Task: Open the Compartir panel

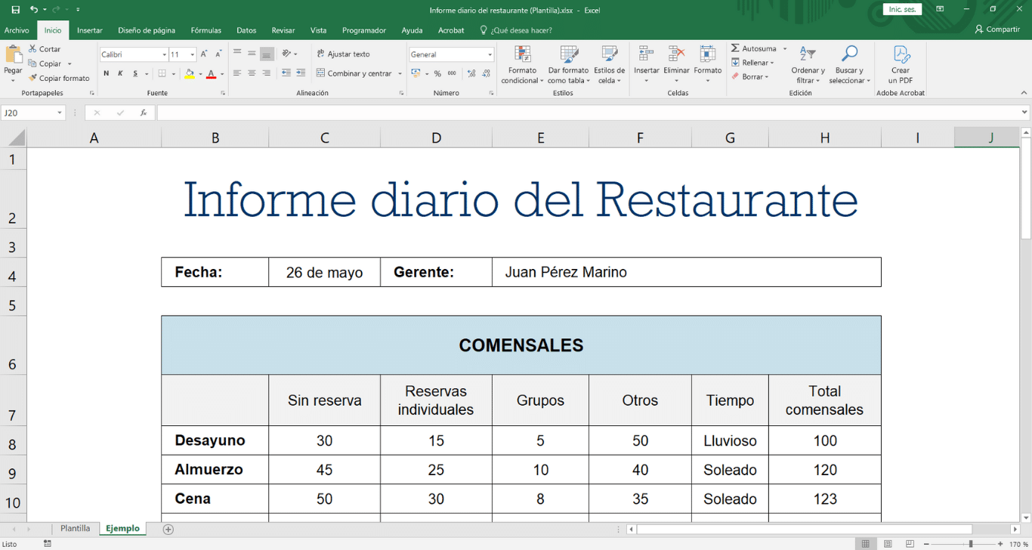Action: click(999, 29)
